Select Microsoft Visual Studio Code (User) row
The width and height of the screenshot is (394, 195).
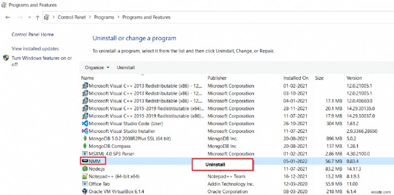coord(126,124)
